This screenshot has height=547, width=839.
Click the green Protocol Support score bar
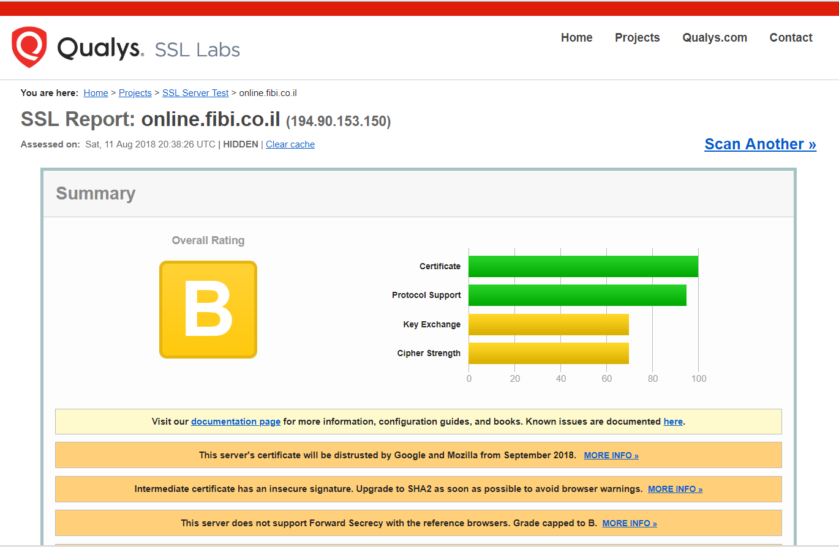(578, 295)
